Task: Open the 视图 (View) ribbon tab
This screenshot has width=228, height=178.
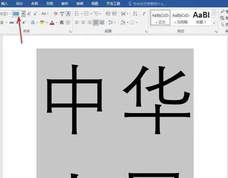Action: (95, 3)
